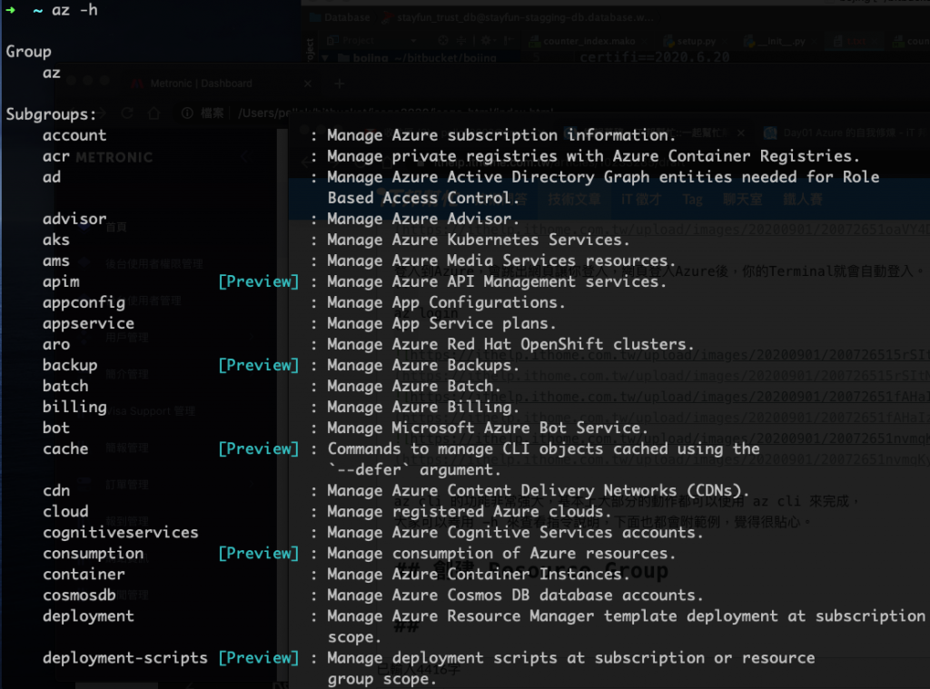Click 'Manage Microsoft Azure Bot Service.' description
Screen dimensions: 930x689
pos(488,428)
